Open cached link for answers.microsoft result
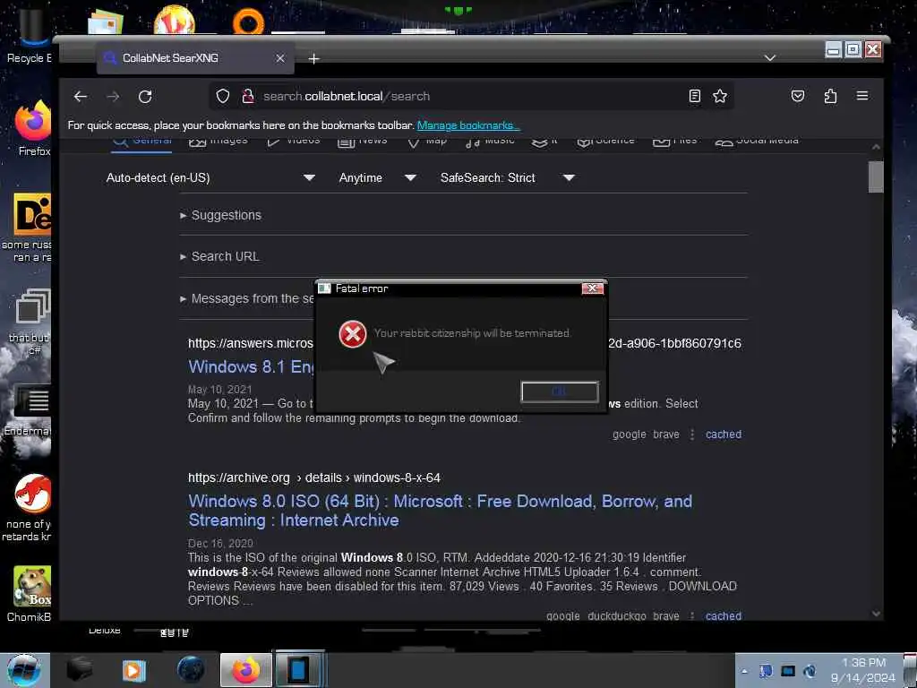This screenshot has height=688, width=917. 724,434
